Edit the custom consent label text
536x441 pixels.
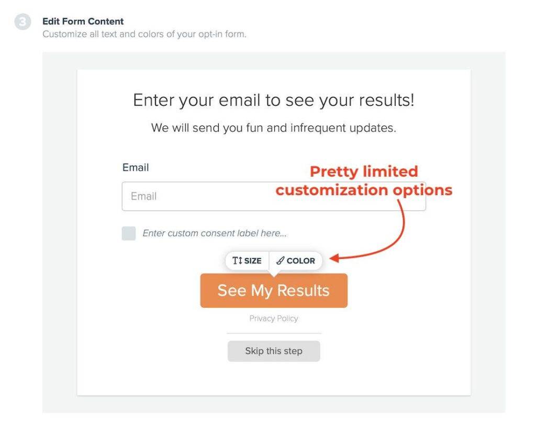(x=215, y=233)
